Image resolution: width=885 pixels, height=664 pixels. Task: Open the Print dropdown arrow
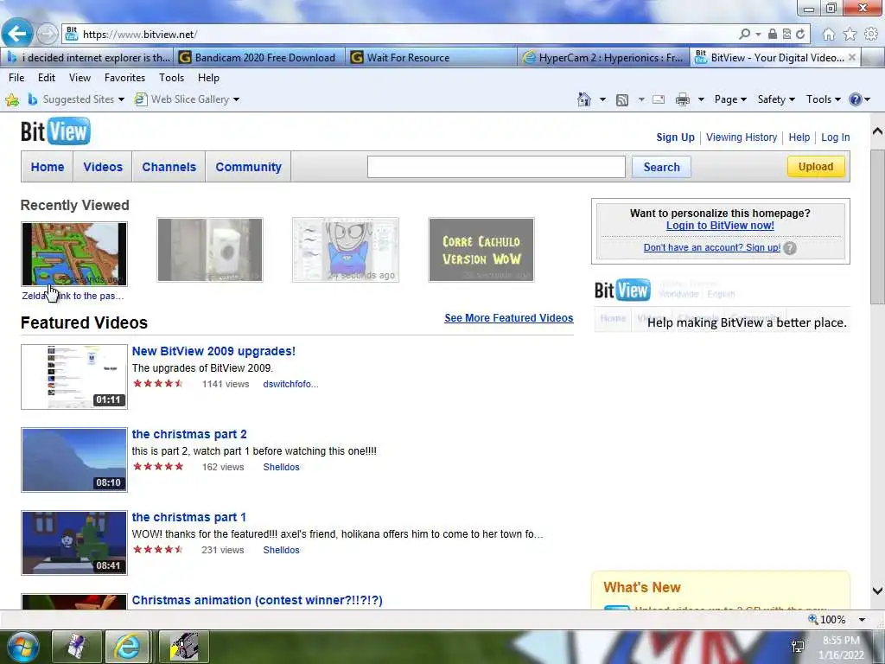point(701,100)
